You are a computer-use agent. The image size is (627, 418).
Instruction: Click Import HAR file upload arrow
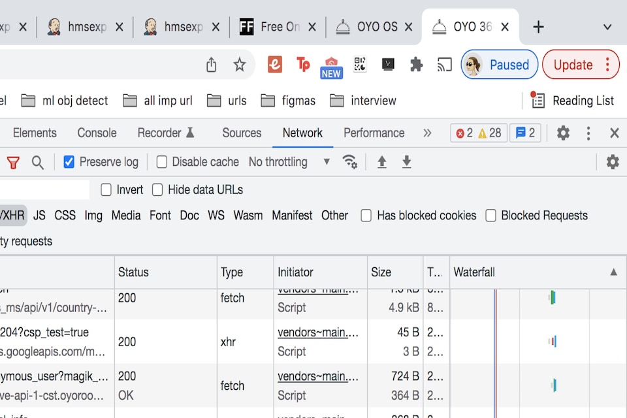pyautogui.click(x=382, y=162)
